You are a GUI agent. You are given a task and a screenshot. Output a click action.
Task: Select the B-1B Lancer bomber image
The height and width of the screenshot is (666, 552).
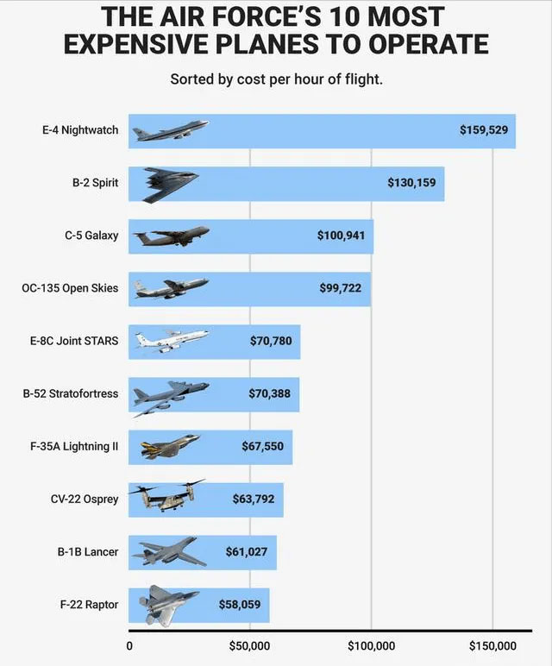[170, 551]
